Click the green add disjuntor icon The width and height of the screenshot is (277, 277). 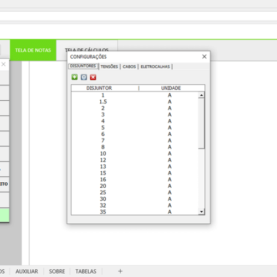pyautogui.click(x=75, y=77)
